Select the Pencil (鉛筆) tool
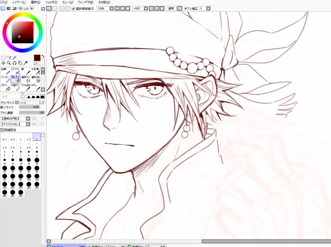Screen dimensions: 331x247 (x=6, y=71)
